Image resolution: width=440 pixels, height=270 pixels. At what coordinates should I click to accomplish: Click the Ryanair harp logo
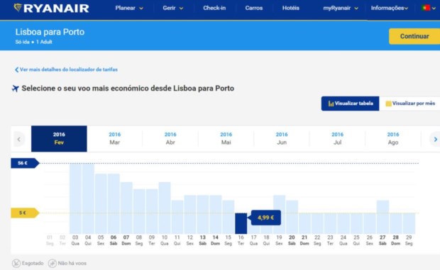[18, 8]
